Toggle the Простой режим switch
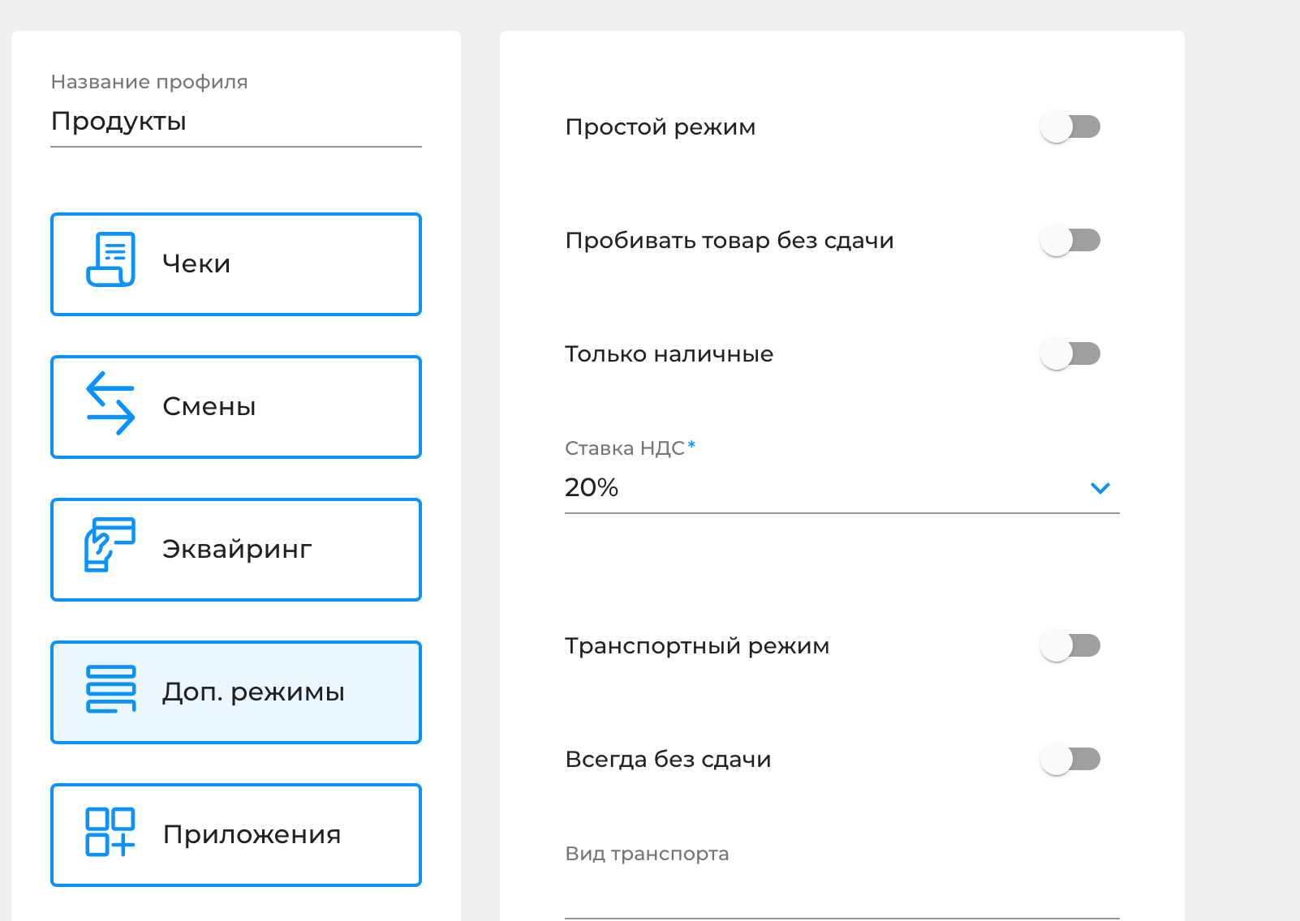 click(1070, 127)
